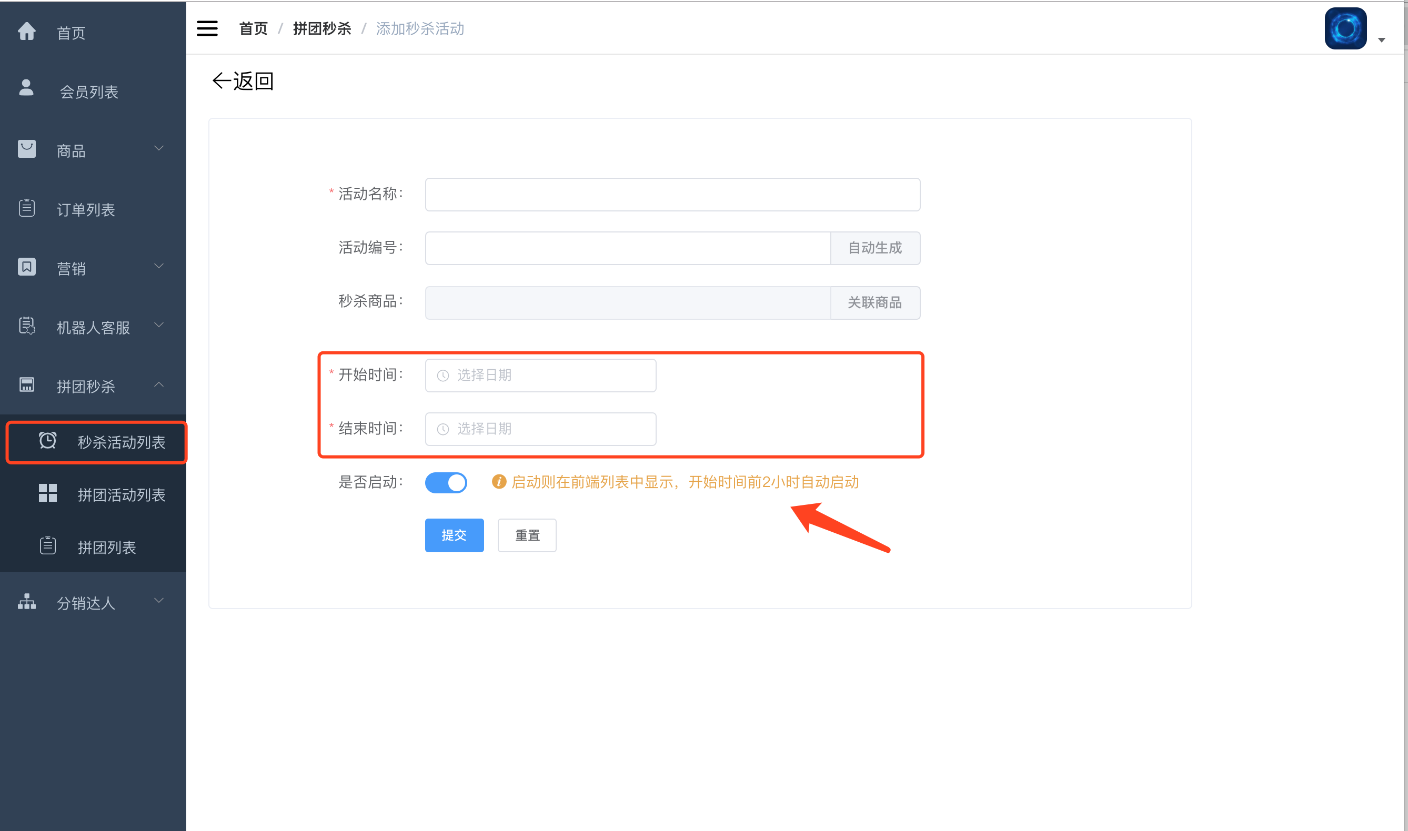Screen dimensions: 1408x831
Task: Click the 活动名称 field label
Action: (x=370, y=194)
